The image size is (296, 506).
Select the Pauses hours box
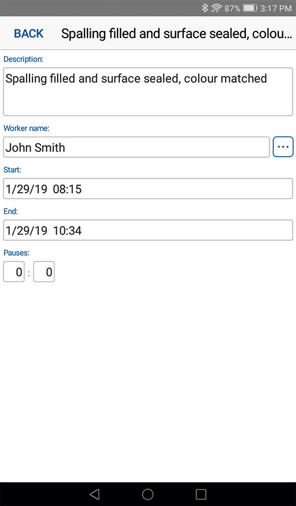pos(14,272)
